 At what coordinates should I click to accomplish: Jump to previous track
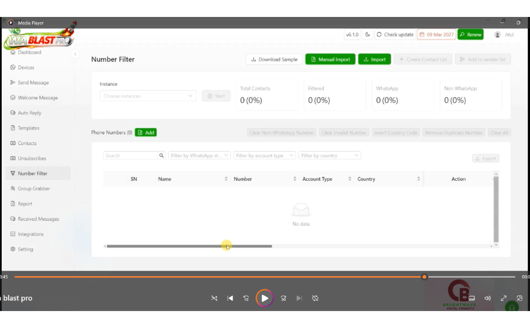230,298
